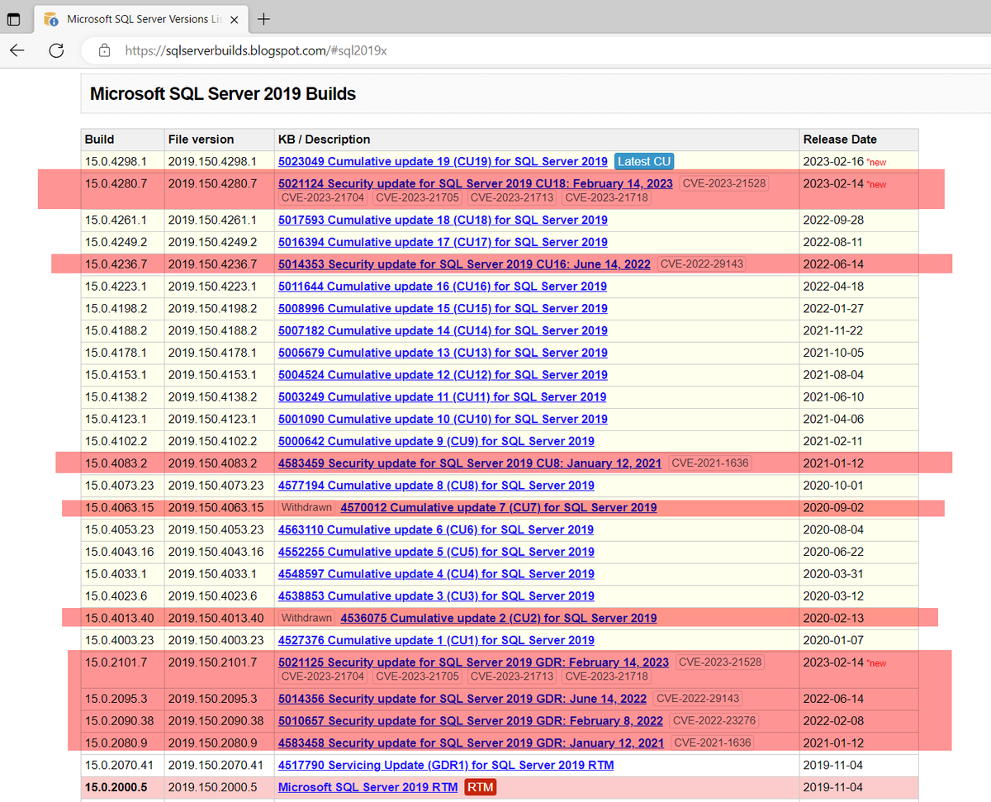991x802 pixels.
Task: Click the red RTM badge
Action: [481, 787]
